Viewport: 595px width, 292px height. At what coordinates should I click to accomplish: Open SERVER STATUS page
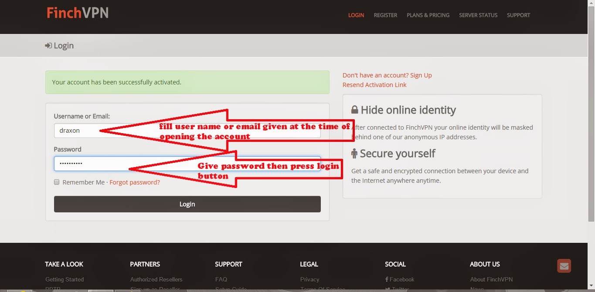pyautogui.click(x=478, y=15)
